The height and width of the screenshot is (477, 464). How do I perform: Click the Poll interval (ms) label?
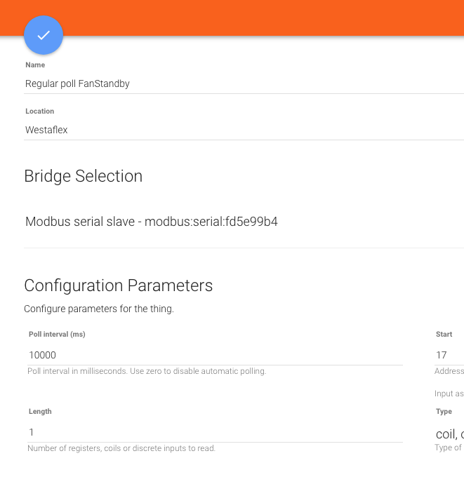point(57,335)
